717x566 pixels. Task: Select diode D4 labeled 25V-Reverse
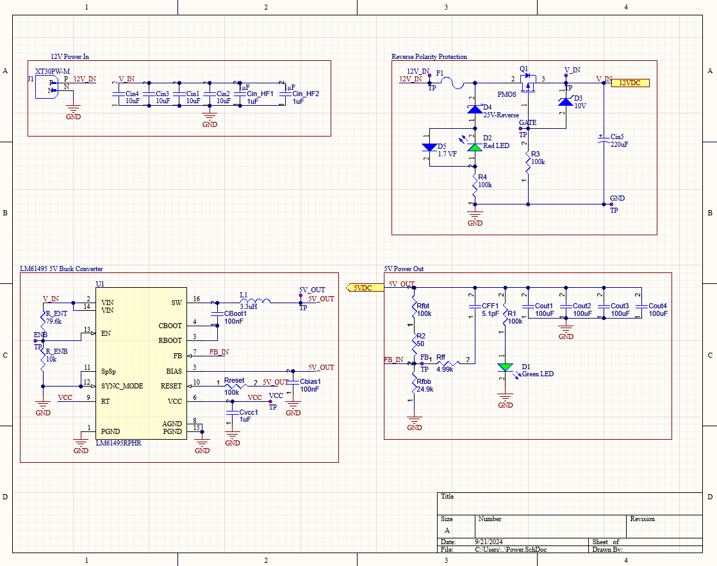[475, 110]
